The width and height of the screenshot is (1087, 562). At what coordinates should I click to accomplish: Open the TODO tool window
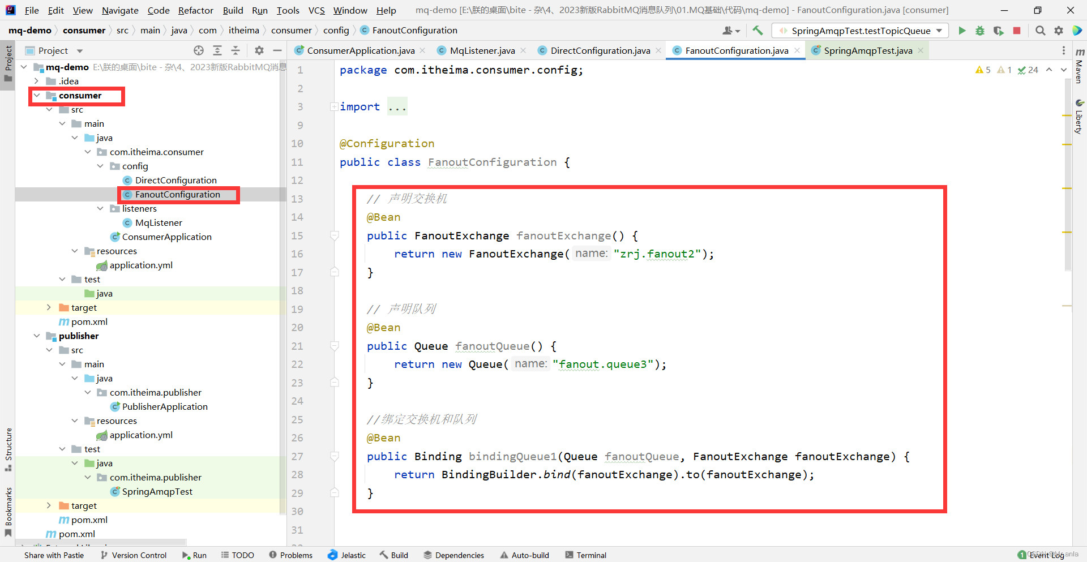pyautogui.click(x=238, y=555)
